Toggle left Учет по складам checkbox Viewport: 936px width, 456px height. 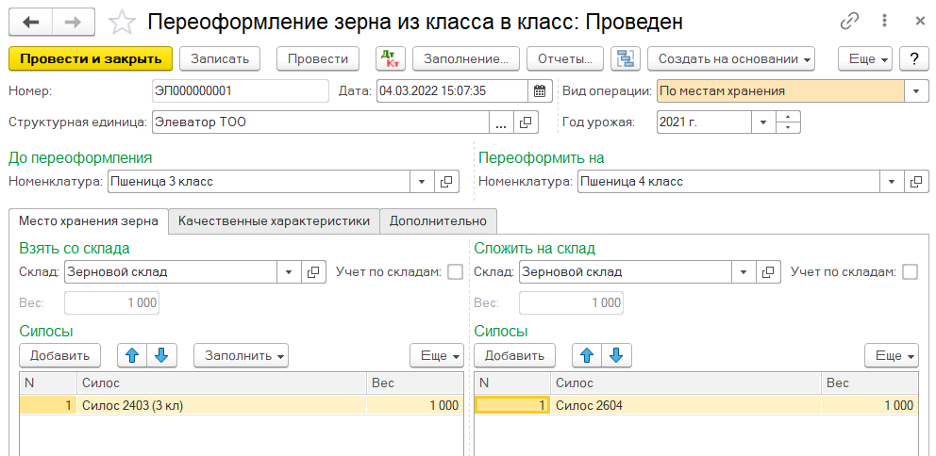(x=455, y=272)
